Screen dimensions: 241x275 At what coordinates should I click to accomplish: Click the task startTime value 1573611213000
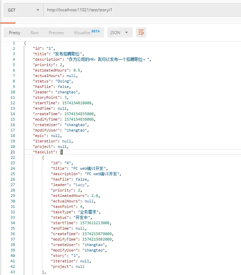pos(95,223)
